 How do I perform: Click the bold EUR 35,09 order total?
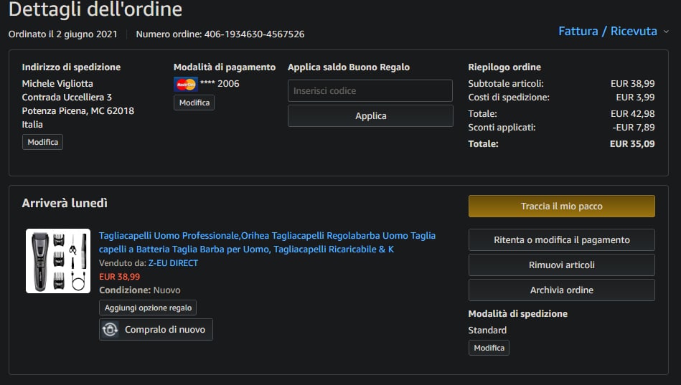click(x=632, y=143)
